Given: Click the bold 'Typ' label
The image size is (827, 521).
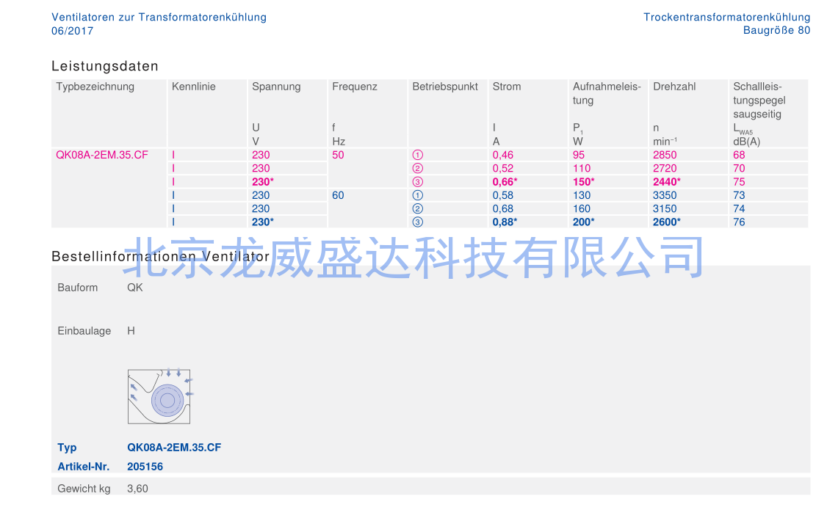Looking at the screenshot, I should (67, 448).
